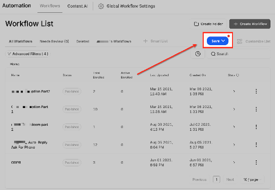Open the user's Workflows smart list tab

pos(114,41)
